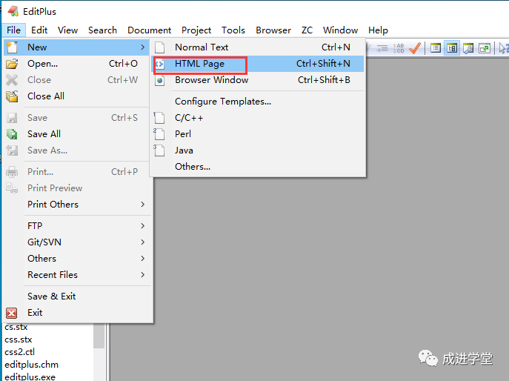This screenshot has width=509, height=381.
Task: Select css.stx in the file list
Action: point(19,339)
